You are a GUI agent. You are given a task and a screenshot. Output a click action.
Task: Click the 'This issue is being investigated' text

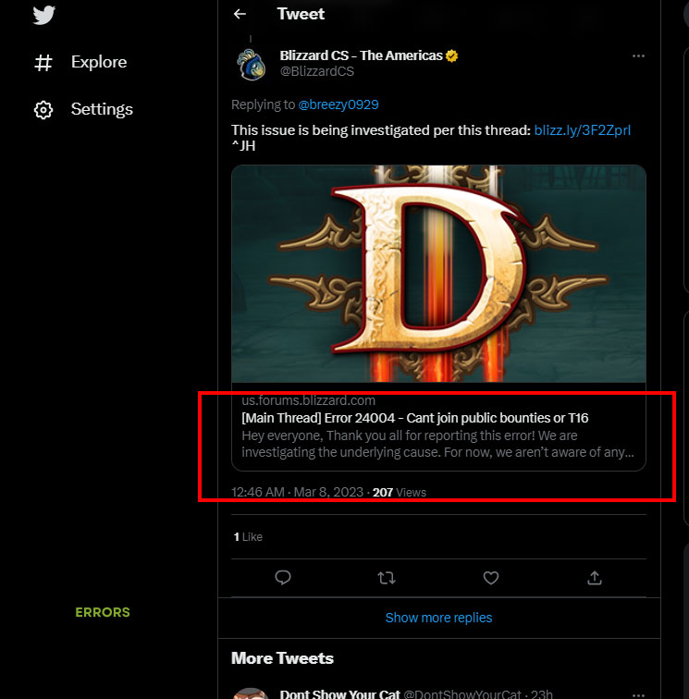tap(380, 130)
